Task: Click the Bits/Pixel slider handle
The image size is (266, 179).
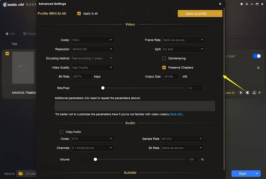Action: pyautogui.click(x=103, y=88)
